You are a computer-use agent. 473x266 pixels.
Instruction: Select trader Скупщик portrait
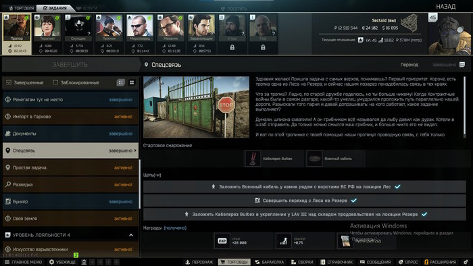[x=78, y=28]
